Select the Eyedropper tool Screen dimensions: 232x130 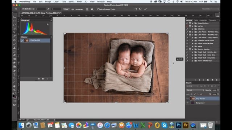pyautogui.click(x=14, y=36)
